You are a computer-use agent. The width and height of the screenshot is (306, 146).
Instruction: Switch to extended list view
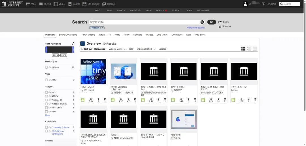(249, 49)
